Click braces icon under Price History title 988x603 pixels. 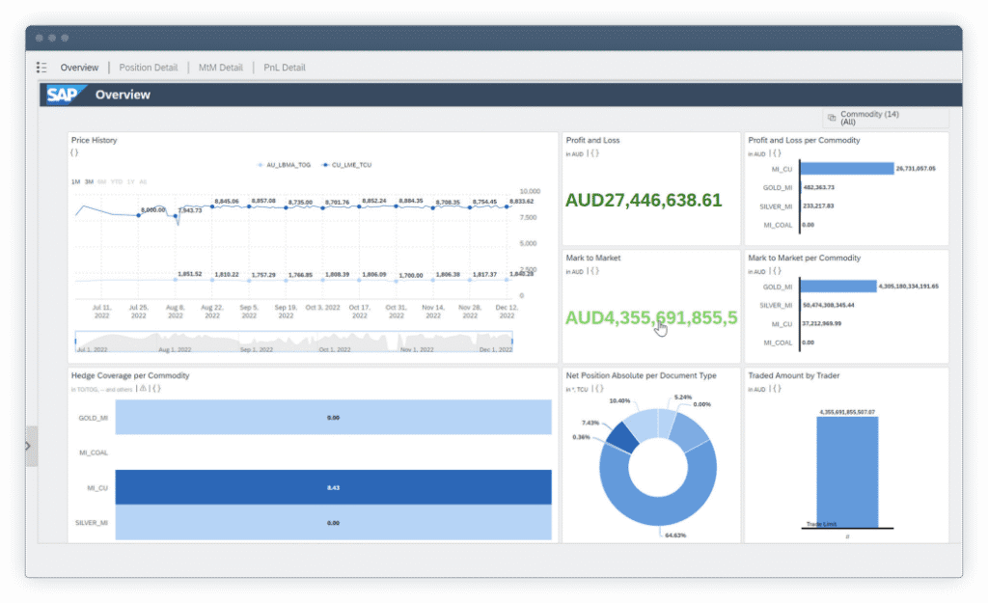74,152
